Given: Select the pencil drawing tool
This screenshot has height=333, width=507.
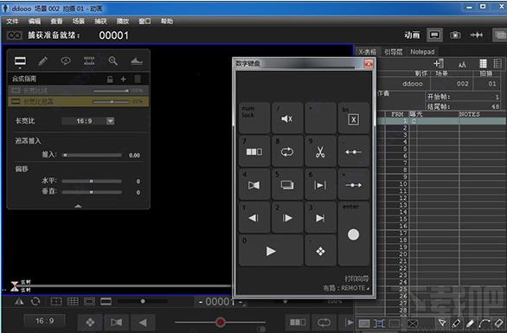Looking at the screenshot, I should (42, 61).
